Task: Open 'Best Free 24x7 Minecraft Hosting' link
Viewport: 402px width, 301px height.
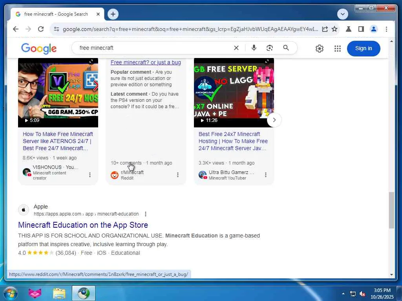Action: [x=233, y=141]
